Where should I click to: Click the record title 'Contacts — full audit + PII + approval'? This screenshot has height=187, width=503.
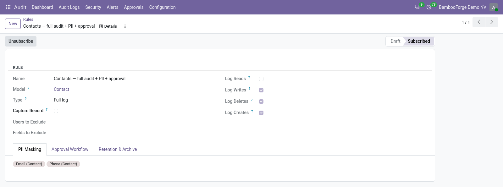[59, 26]
